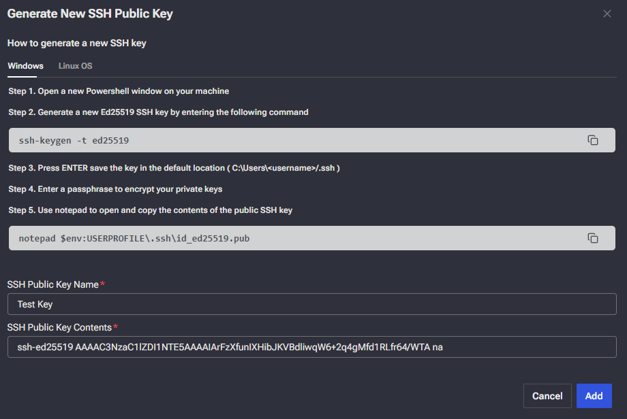Click the Step 3 default location text

click(x=174, y=168)
